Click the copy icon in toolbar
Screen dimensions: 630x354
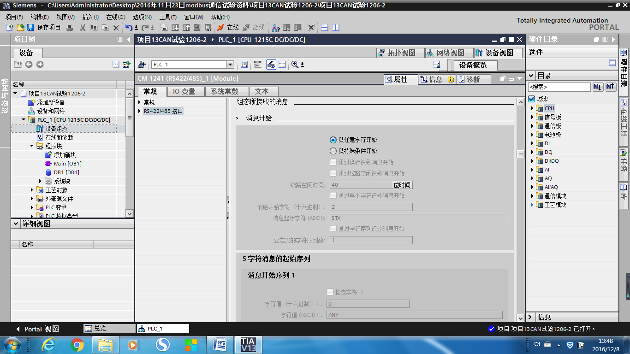pos(94,28)
